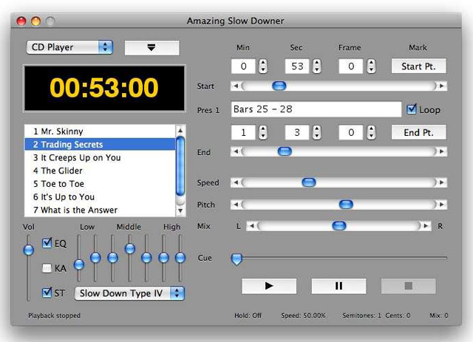
Task: Click the start Min field showing 0
Action: (x=243, y=66)
